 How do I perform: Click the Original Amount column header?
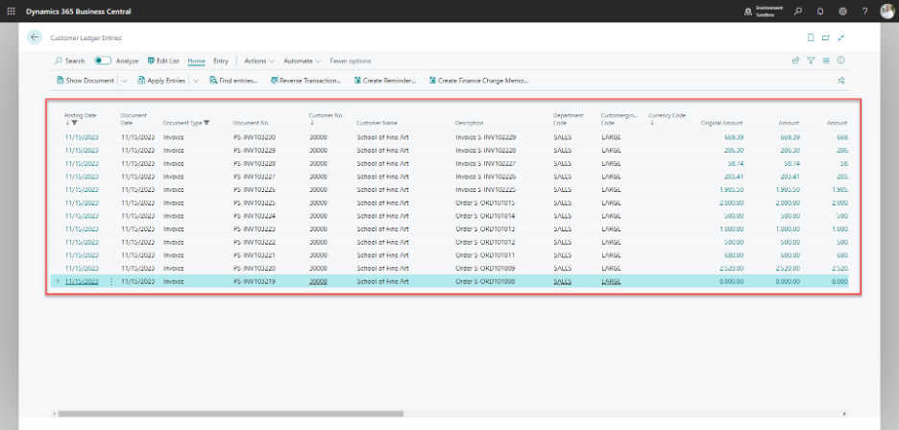click(x=722, y=123)
